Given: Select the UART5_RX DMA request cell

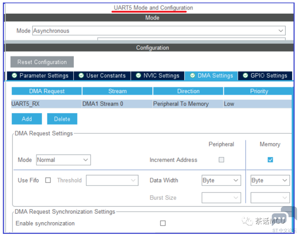Looking at the screenshot, I should pyautogui.click(x=47, y=104).
